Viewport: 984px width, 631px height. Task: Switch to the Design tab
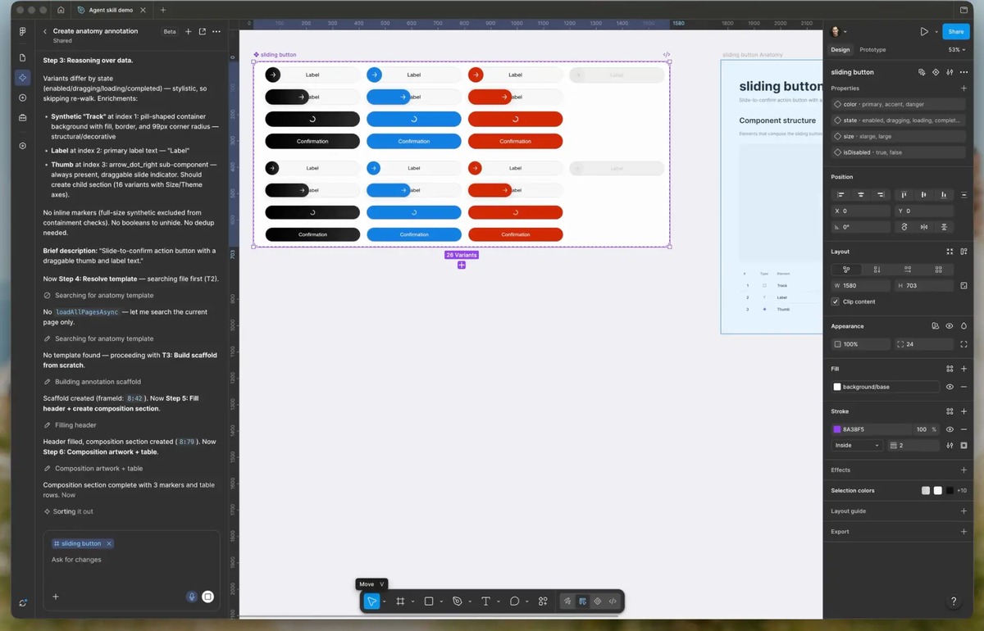pos(840,50)
